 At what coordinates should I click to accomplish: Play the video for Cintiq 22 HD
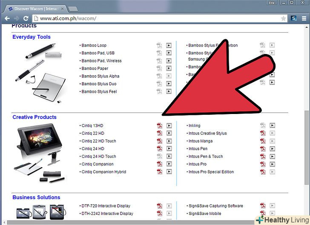[169, 133]
